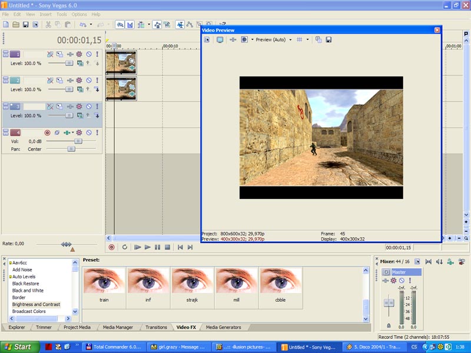Make Compositing Child arrow on track 2
Image resolution: width=471 pixels, height=353 pixels.
tap(97, 89)
